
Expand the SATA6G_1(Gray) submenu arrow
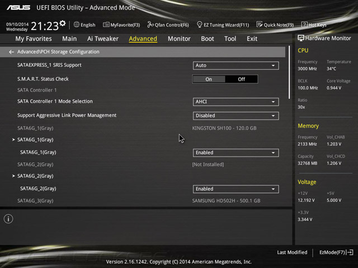click(x=13, y=140)
